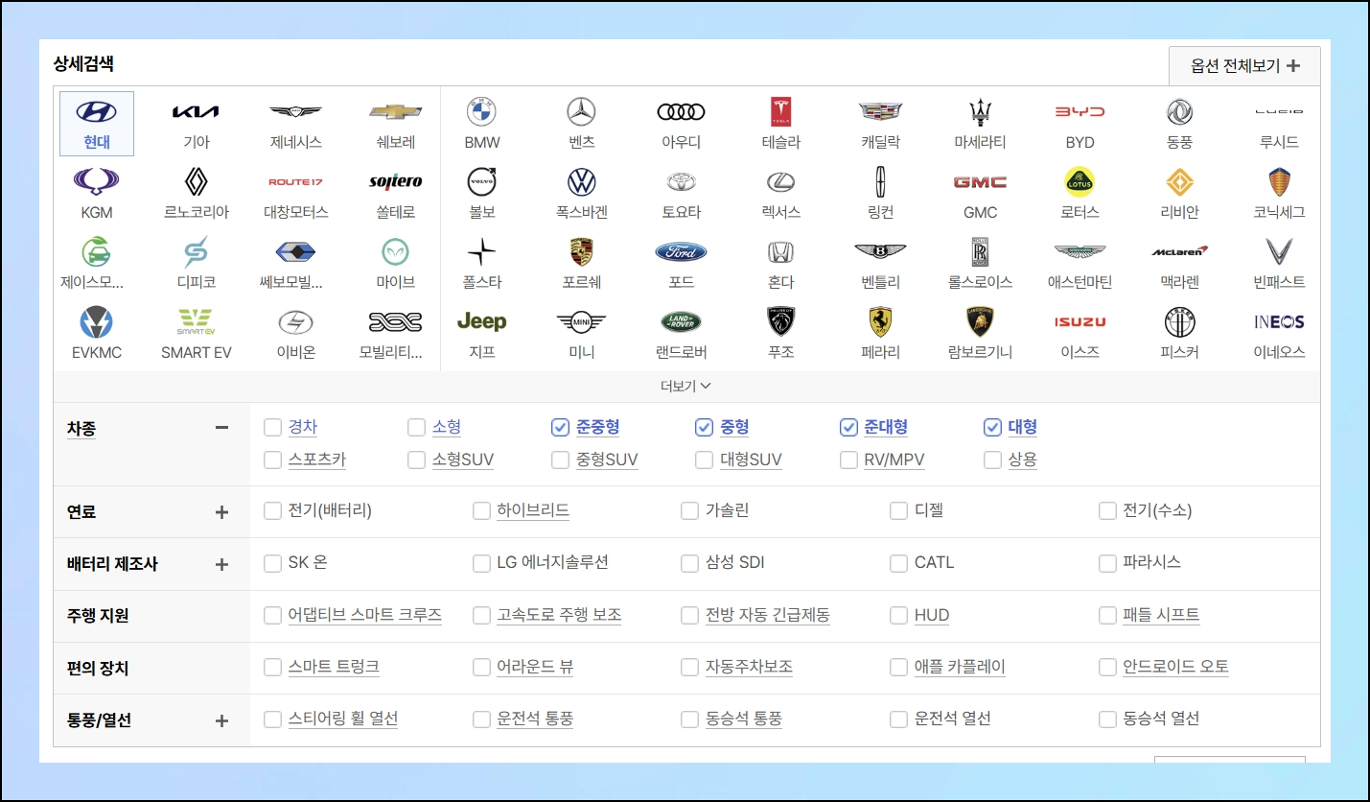Select the Lamborghini (람보르기니) logo
This screenshot has height=802, width=1370.
coord(981,321)
